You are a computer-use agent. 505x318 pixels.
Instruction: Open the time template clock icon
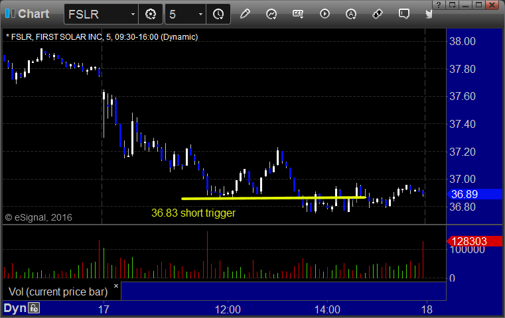[218, 14]
